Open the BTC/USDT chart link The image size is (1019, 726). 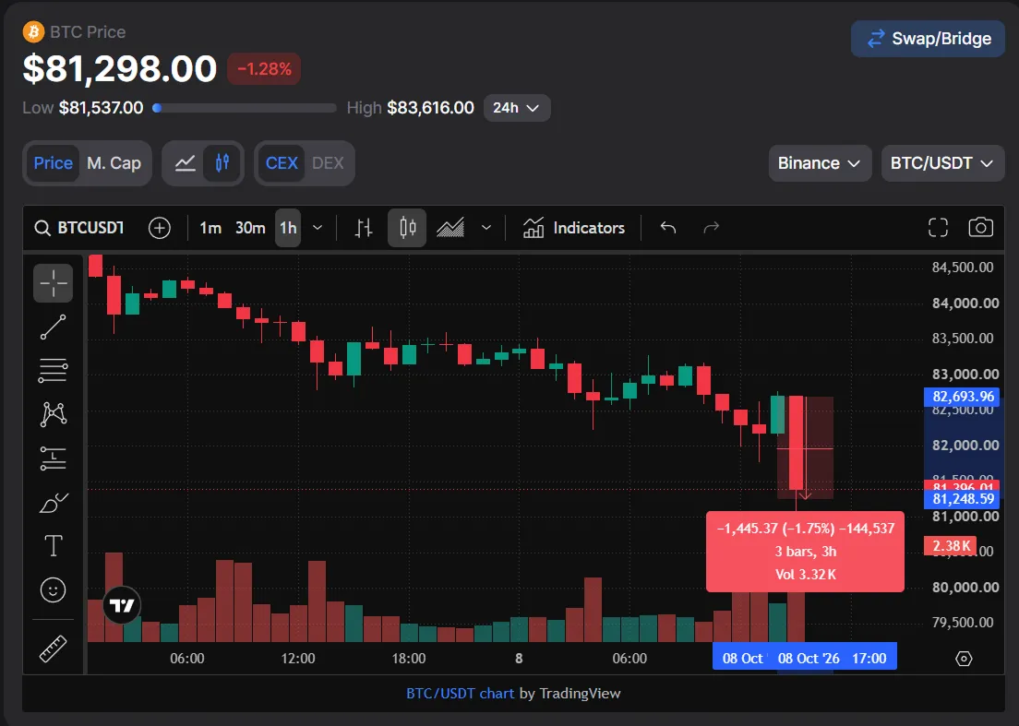[x=460, y=694]
